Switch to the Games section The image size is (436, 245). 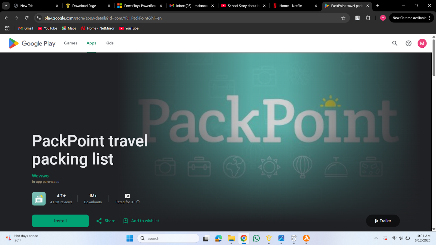[x=71, y=43]
